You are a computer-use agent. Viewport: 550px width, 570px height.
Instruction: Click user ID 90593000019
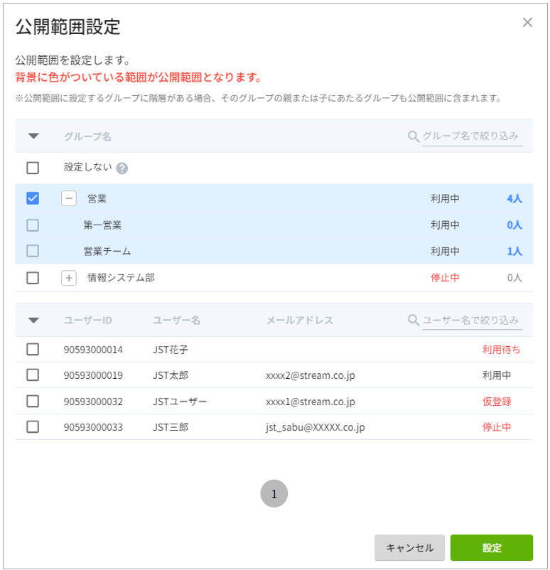pyautogui.click(x=93, y=375)
